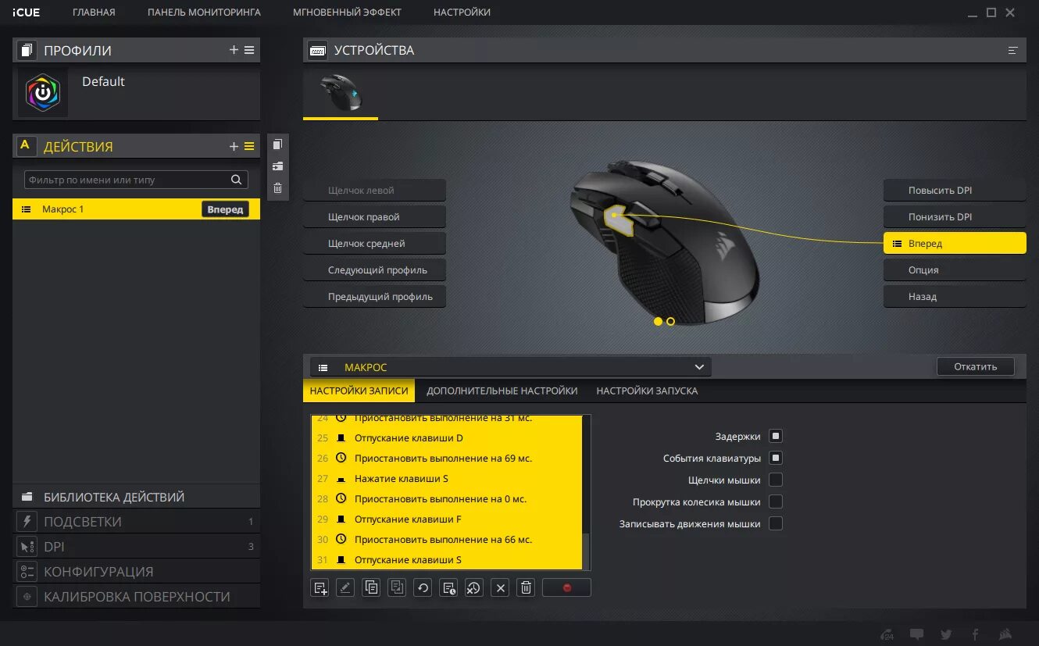Image resolution: width=1039 pixels, height=646 pixels.
Task: Enable the Щелчки мышки checkbox
Action: 776,480
